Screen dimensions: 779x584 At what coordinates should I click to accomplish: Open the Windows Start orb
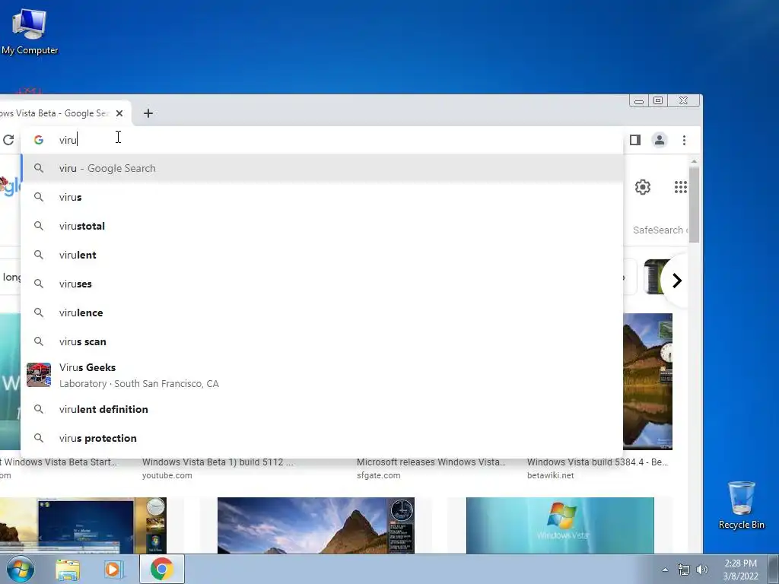tap(20, 569)
